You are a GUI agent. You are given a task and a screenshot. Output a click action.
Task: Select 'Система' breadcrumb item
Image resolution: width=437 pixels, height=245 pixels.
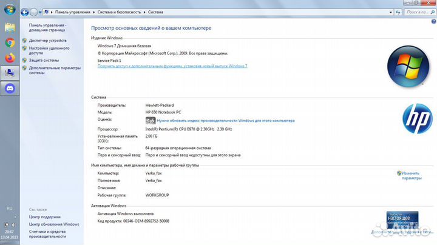155,12
